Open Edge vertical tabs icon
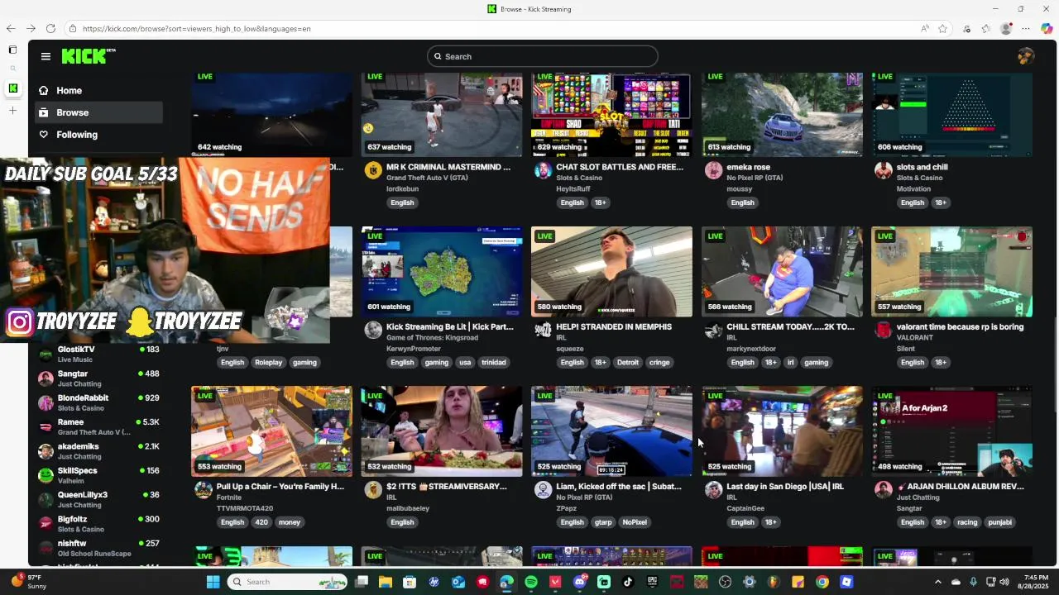Image resolution: width=1059 pixels, height=595 pixels. [x=12, y=50]
